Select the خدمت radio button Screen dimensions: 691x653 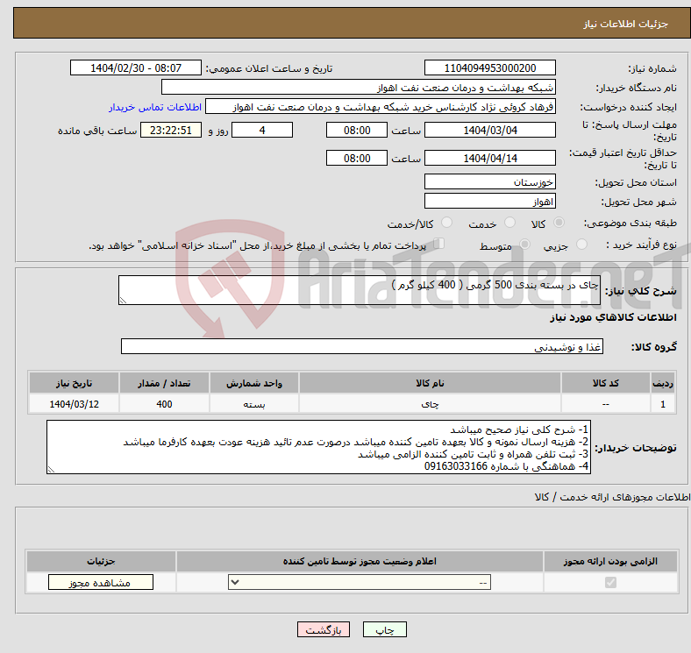pos(509,223)
